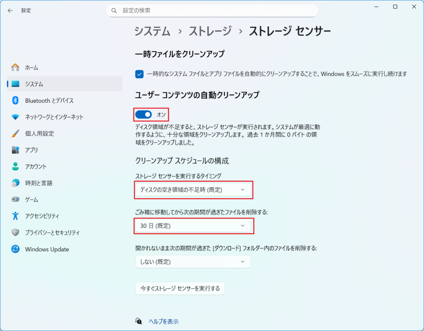Select the Bluetooth とデバイス icon

15,101
